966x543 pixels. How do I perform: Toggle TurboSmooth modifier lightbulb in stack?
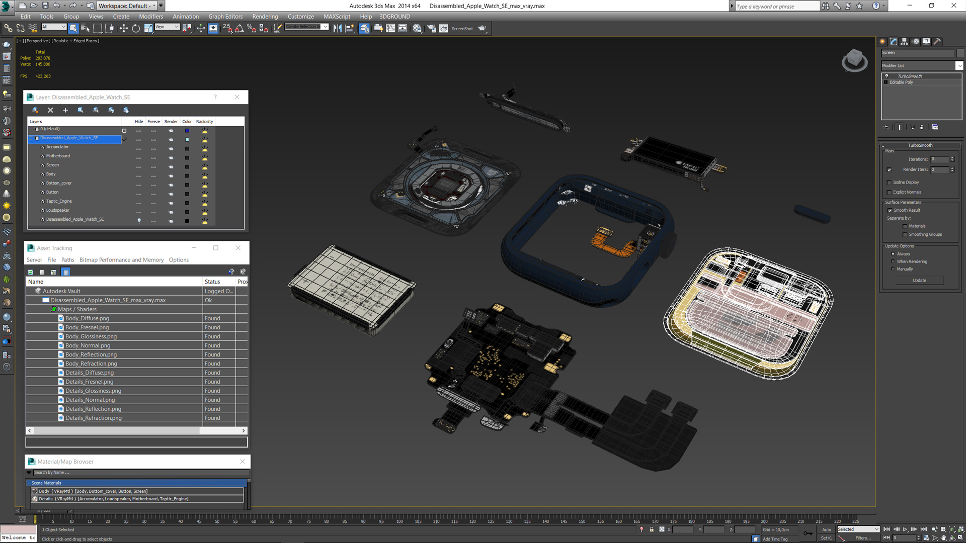click(887, 76)
